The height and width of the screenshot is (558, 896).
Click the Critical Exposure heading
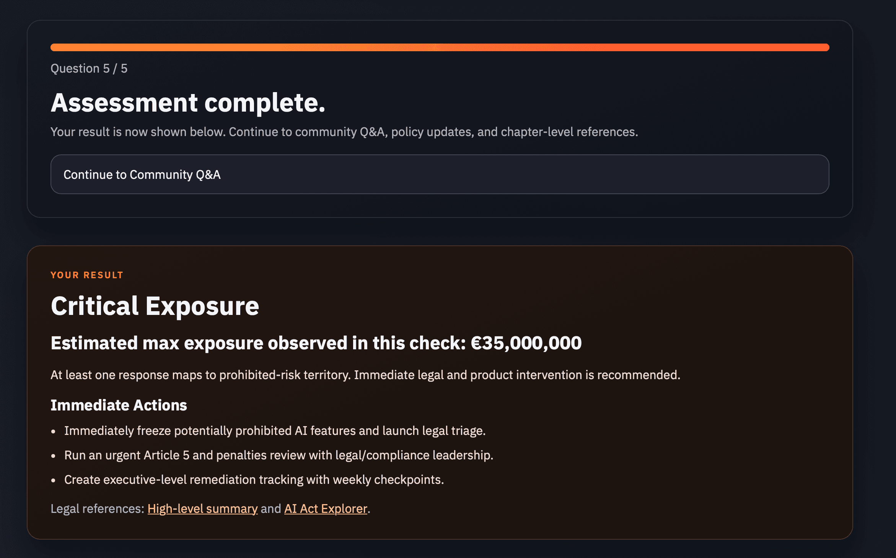click(x=155, y=306)
